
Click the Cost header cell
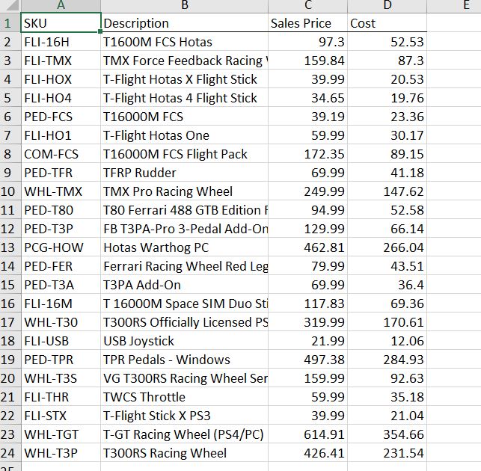[387, 22]
